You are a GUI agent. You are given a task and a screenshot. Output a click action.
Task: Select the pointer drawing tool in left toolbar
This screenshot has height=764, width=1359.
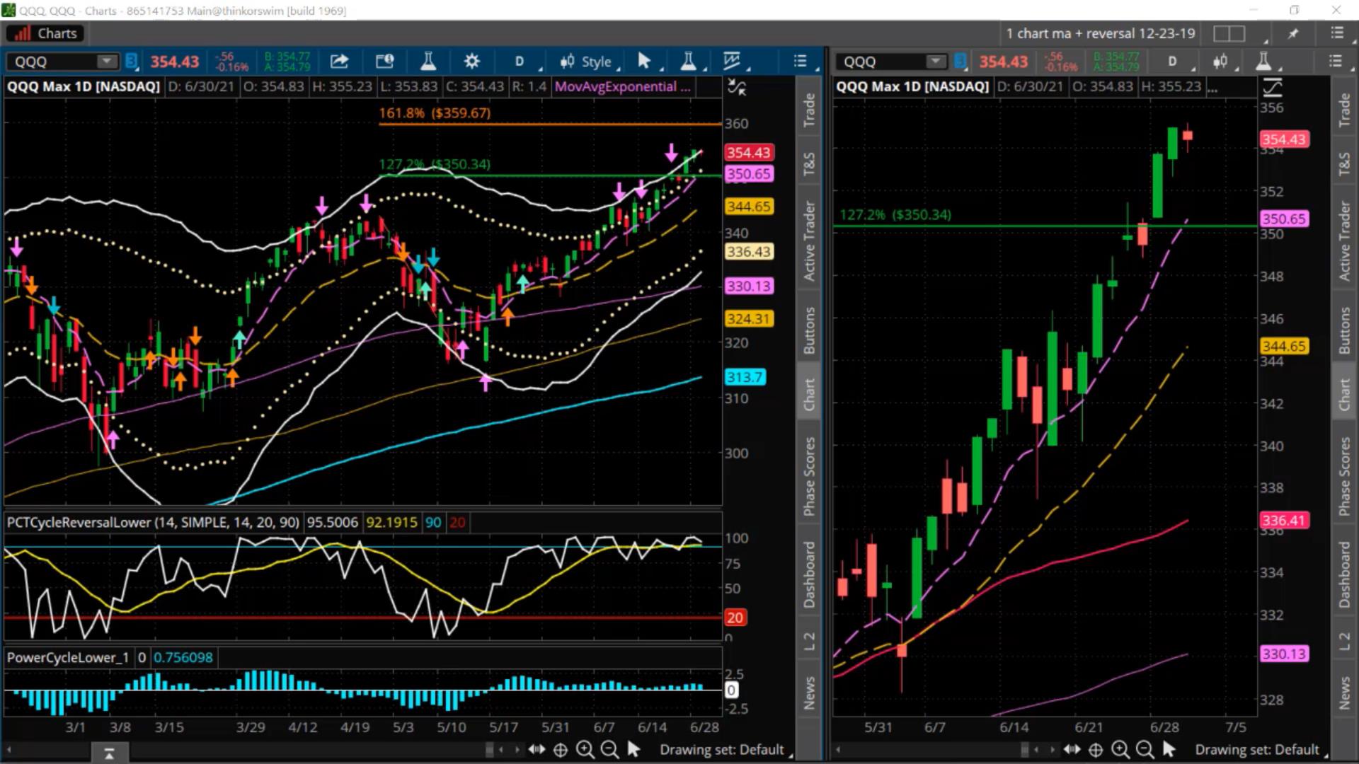644,62
